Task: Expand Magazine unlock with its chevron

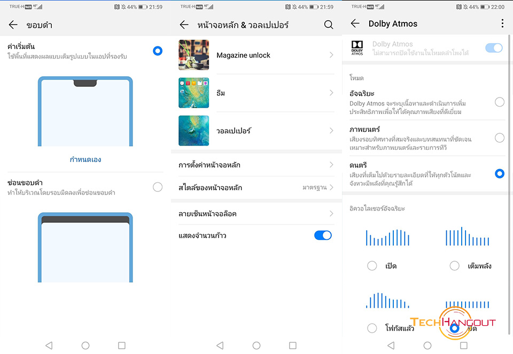Action: tap(331, 55)
